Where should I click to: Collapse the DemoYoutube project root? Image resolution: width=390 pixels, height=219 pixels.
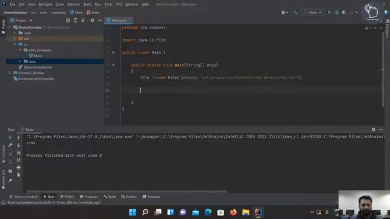(x=10, y=27)
